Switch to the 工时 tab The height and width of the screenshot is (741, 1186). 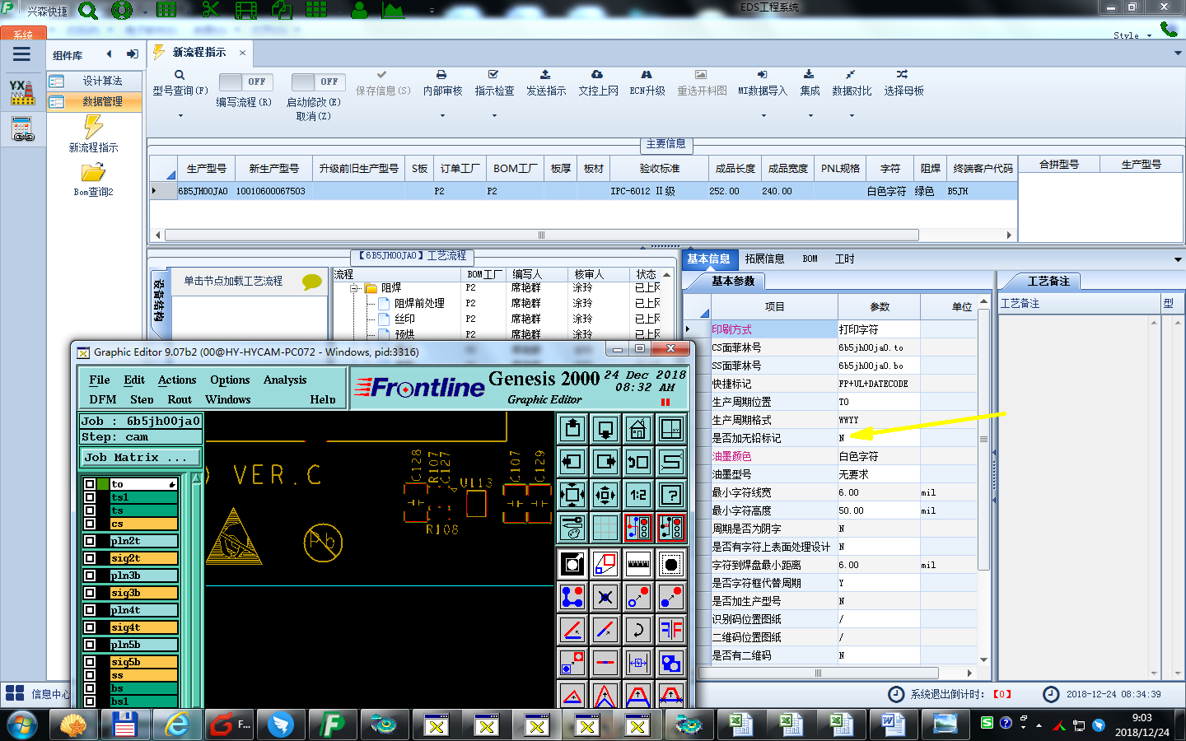(845, 259)
